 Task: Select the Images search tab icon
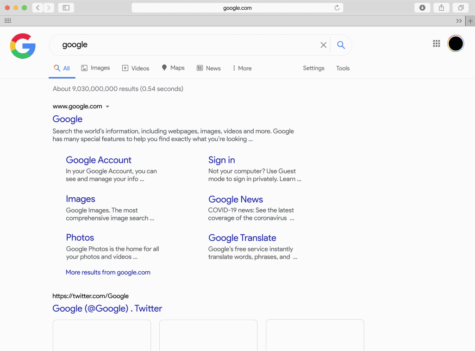coord(84,68)
